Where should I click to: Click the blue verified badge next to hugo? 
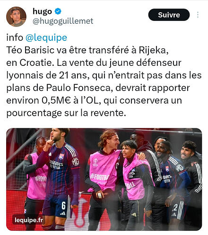[x=58, y=11]
